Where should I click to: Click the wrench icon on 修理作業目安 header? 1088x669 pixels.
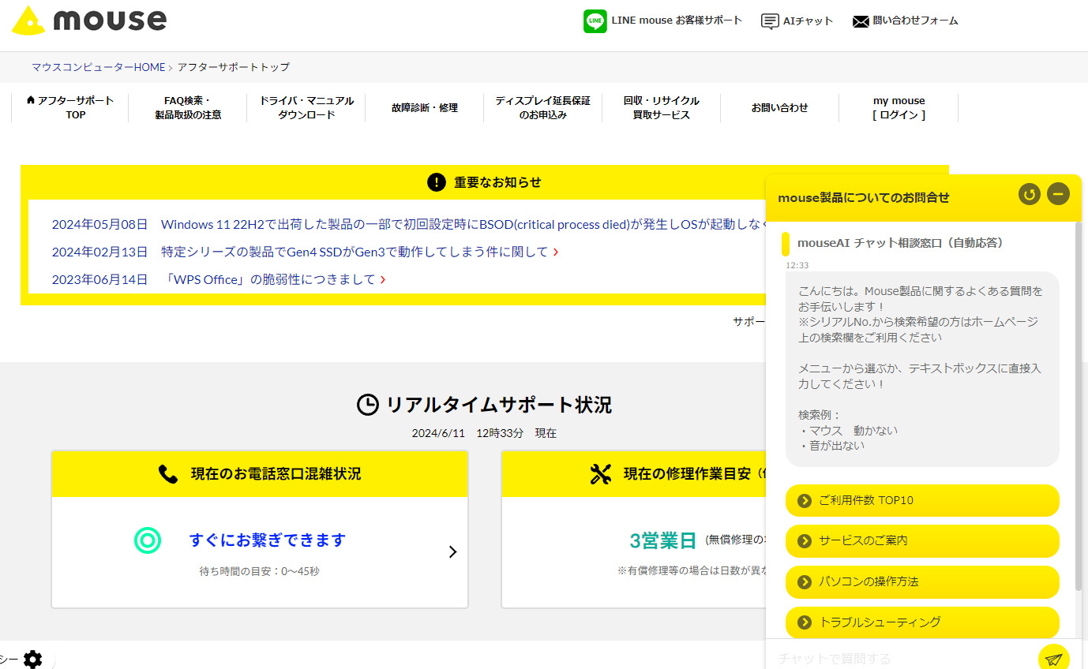601,473
